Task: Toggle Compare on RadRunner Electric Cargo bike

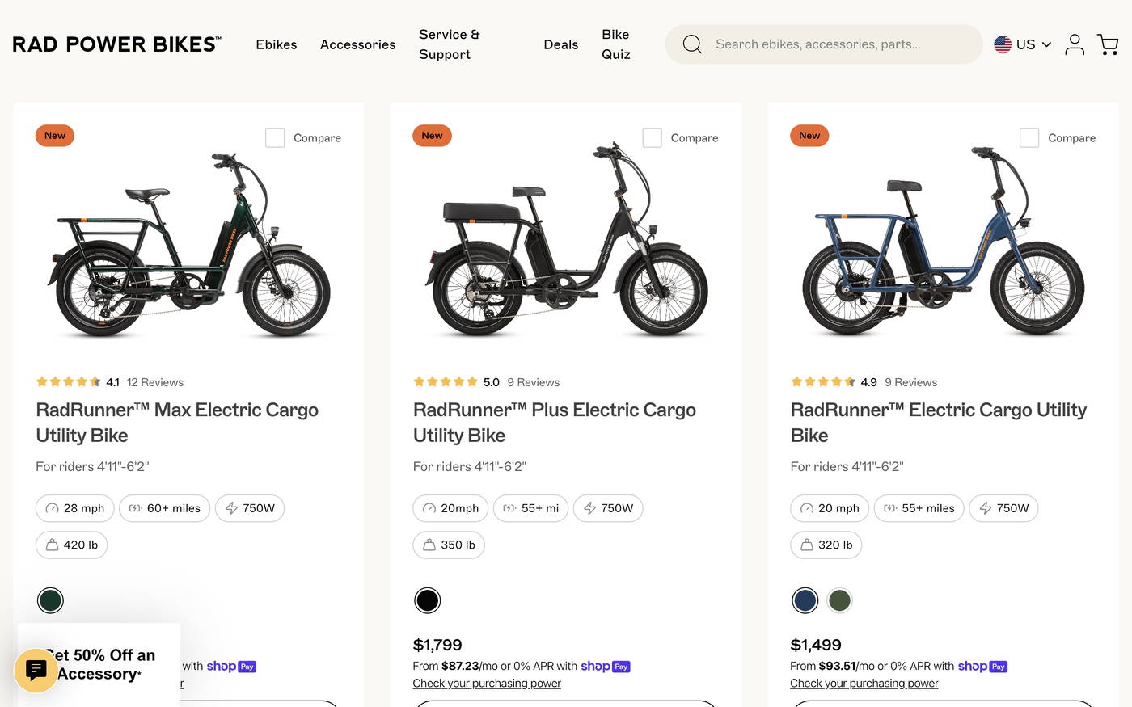Action: (1029, 137)
